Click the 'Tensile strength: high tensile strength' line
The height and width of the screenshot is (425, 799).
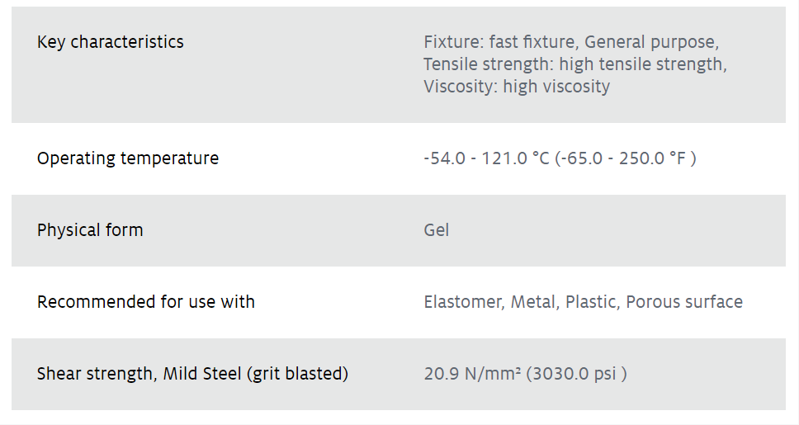pos(574,64)
